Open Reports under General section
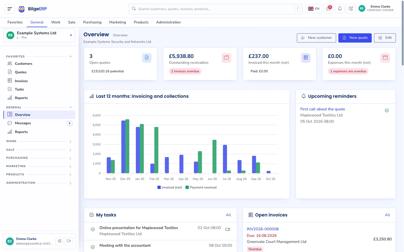 [x=39, y=132]
